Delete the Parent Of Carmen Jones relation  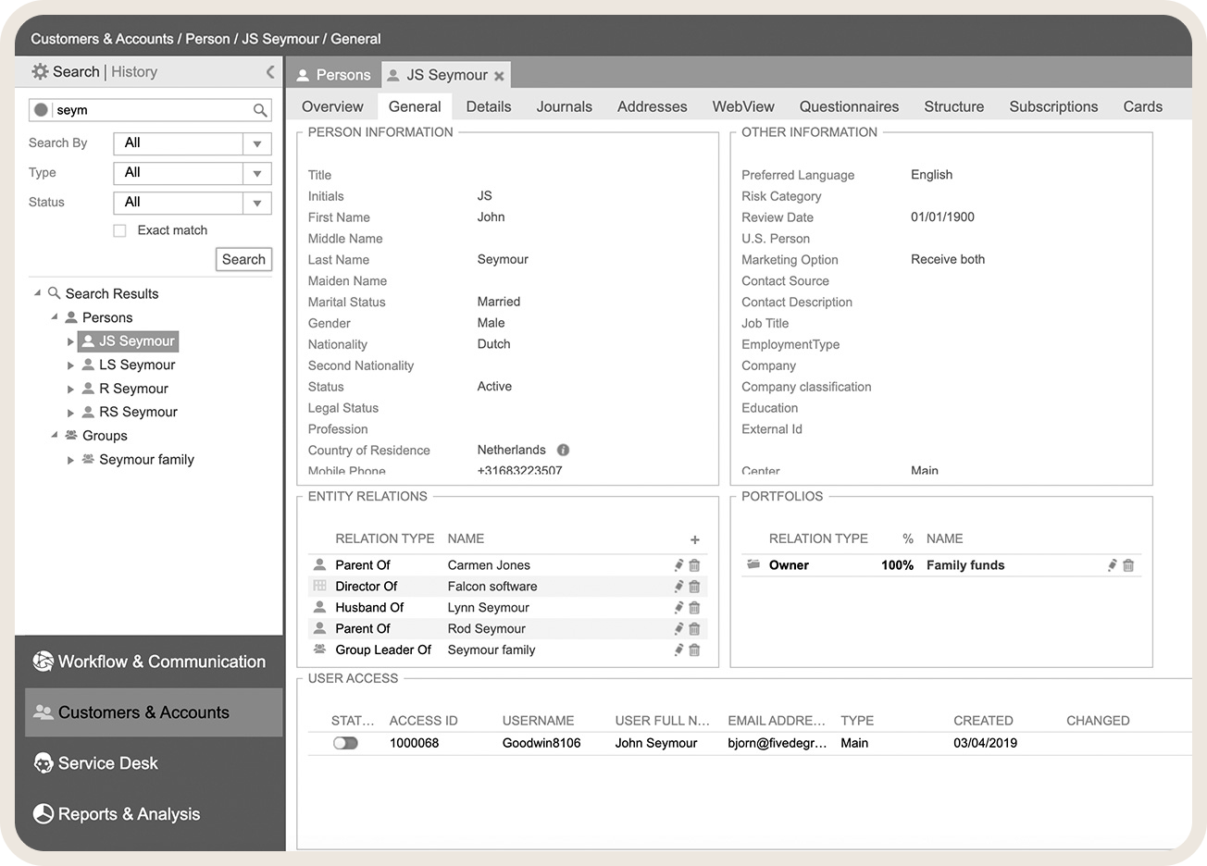(x=694, y=565)
